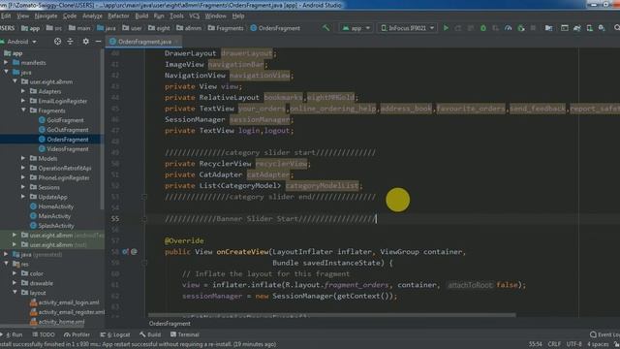Expand the Sessions package

click(23, 187)
